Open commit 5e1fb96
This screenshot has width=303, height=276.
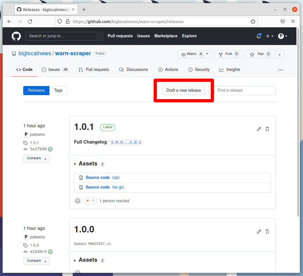[x=38, y=149]
